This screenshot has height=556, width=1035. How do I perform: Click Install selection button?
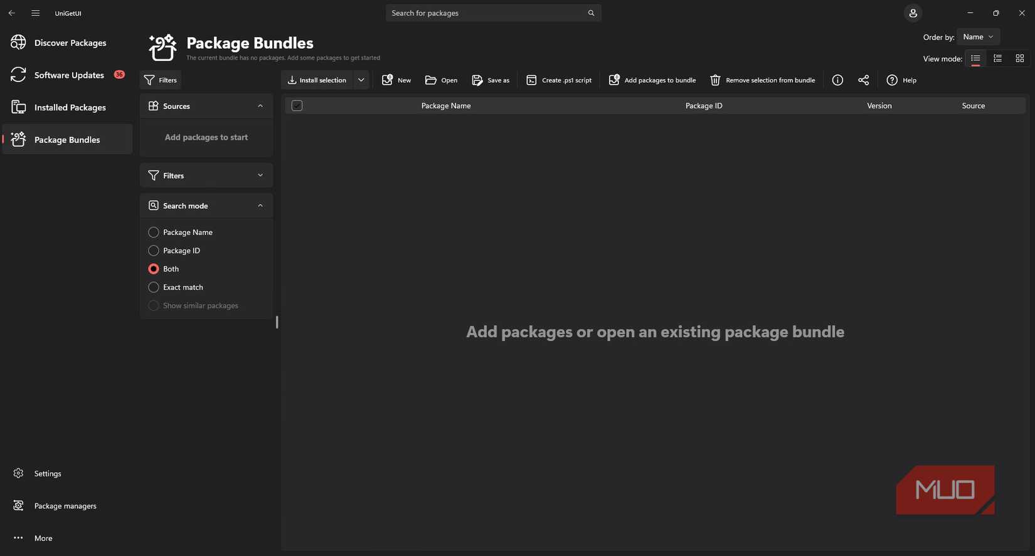pos(317,80)
